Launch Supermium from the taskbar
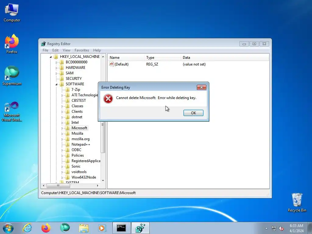Image resolution: width=312 pixels, height=234 pixels. coord(65,228)
